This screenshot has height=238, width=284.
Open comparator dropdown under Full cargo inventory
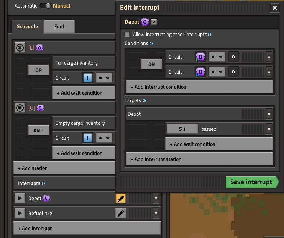tap(104, 78)
